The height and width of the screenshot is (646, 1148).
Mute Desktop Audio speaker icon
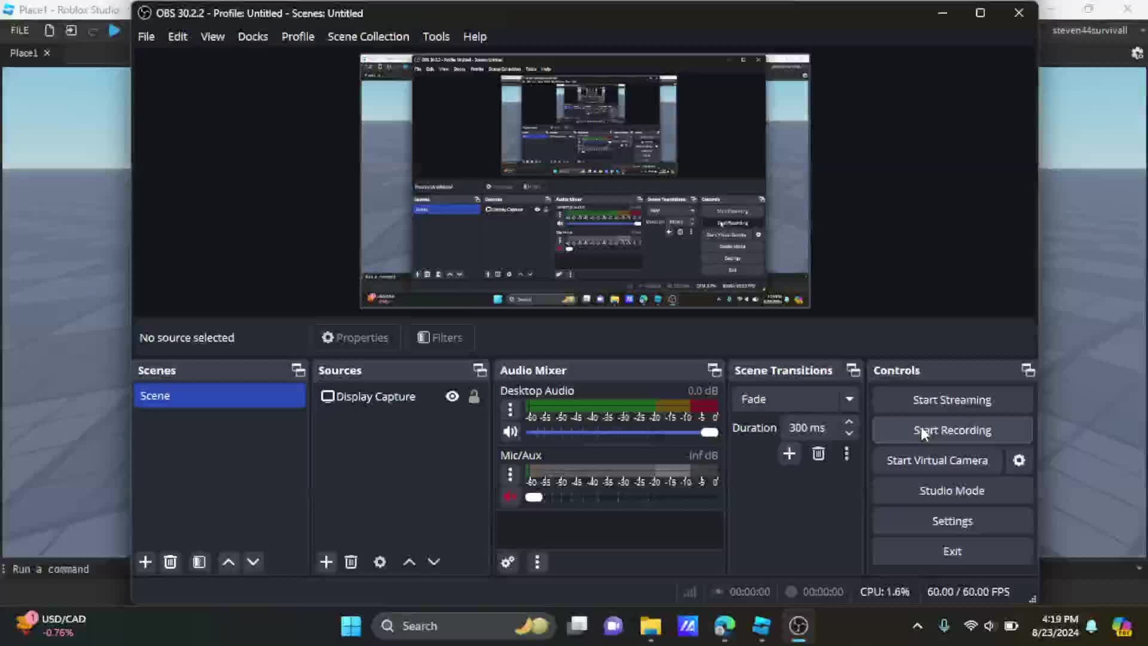[510, 431]
